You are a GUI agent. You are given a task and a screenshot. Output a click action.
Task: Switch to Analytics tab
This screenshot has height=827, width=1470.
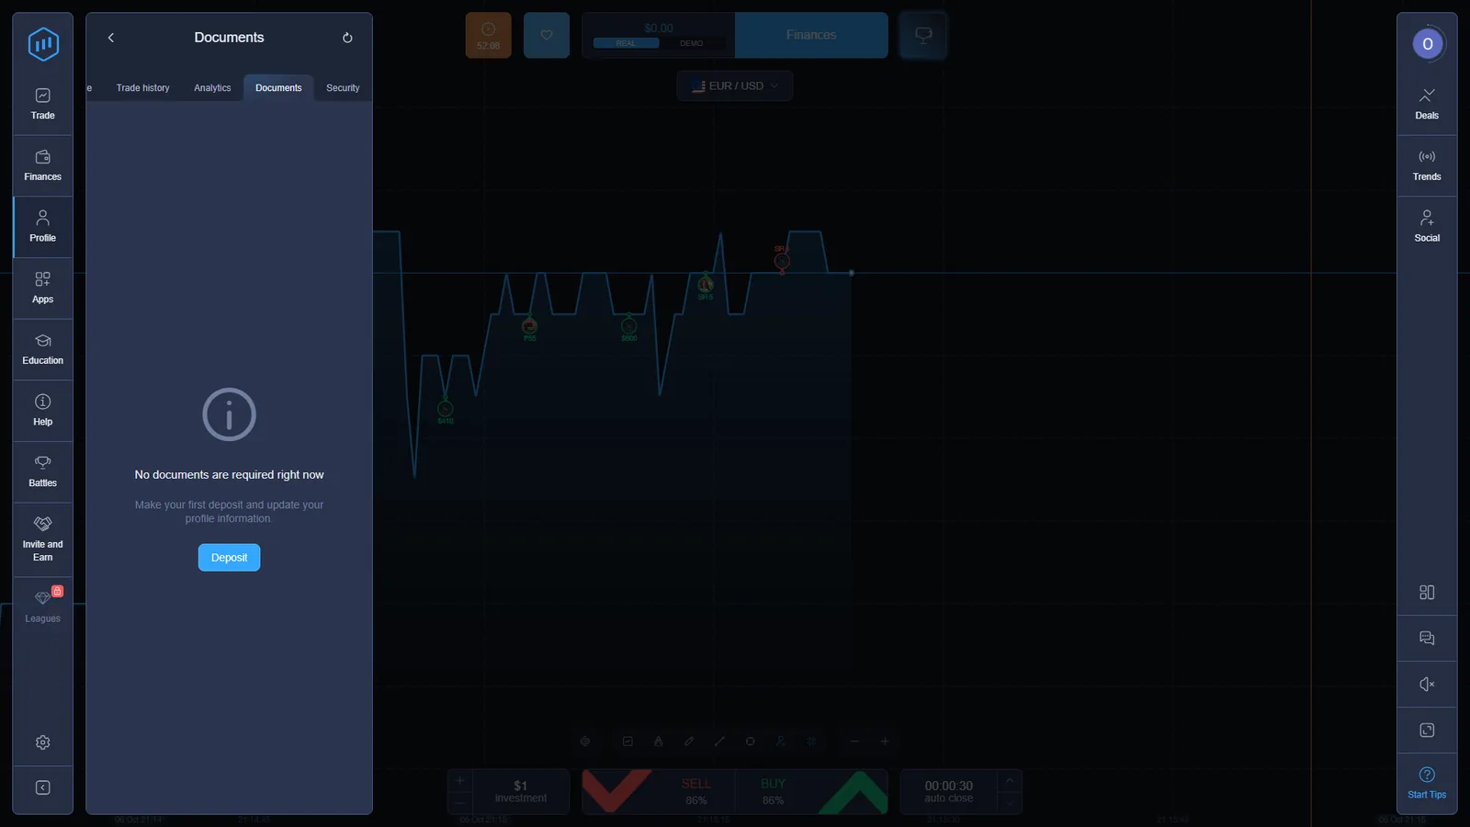(x=212, y=88)
